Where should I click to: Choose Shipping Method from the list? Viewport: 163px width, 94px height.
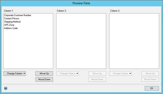click(12, 22)
